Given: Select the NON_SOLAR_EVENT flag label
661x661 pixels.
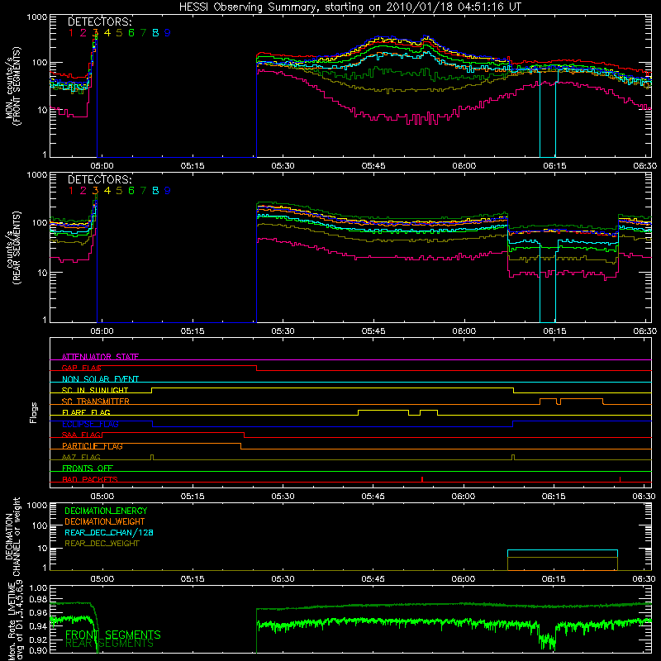Looking at the screenshot, I should [x=100, y=379].
